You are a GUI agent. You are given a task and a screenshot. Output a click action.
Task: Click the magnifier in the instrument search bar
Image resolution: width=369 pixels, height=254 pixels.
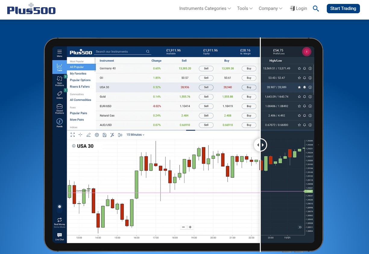click(x=148, y=52)
